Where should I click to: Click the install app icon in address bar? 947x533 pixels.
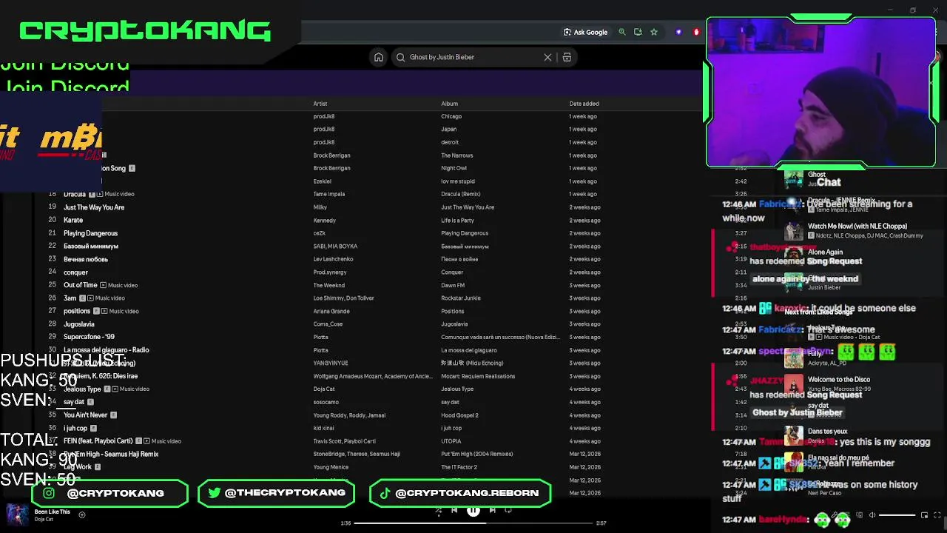point(638,32)
